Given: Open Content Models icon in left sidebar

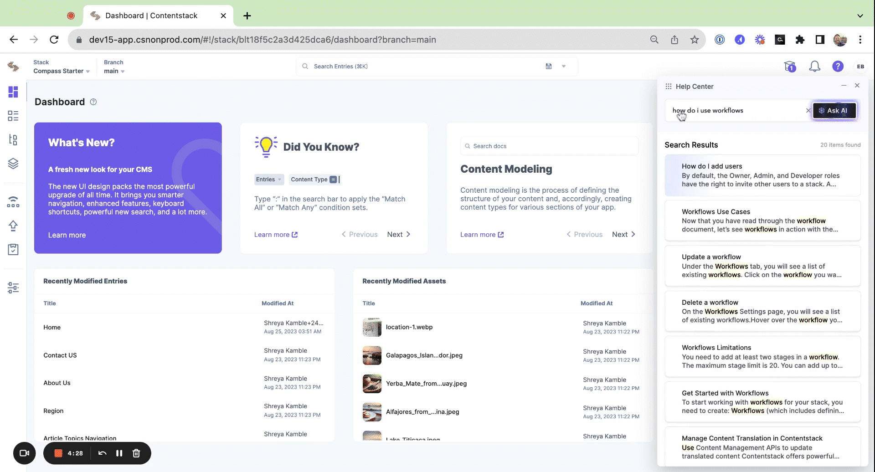Looking at the screenshot, I should click(13, 139).
